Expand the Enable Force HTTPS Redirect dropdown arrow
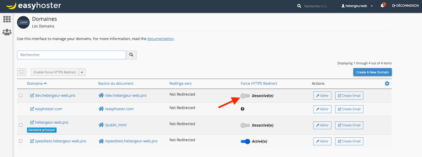The width and height of the screenshot is (422, 157). (x=82, y=72)
